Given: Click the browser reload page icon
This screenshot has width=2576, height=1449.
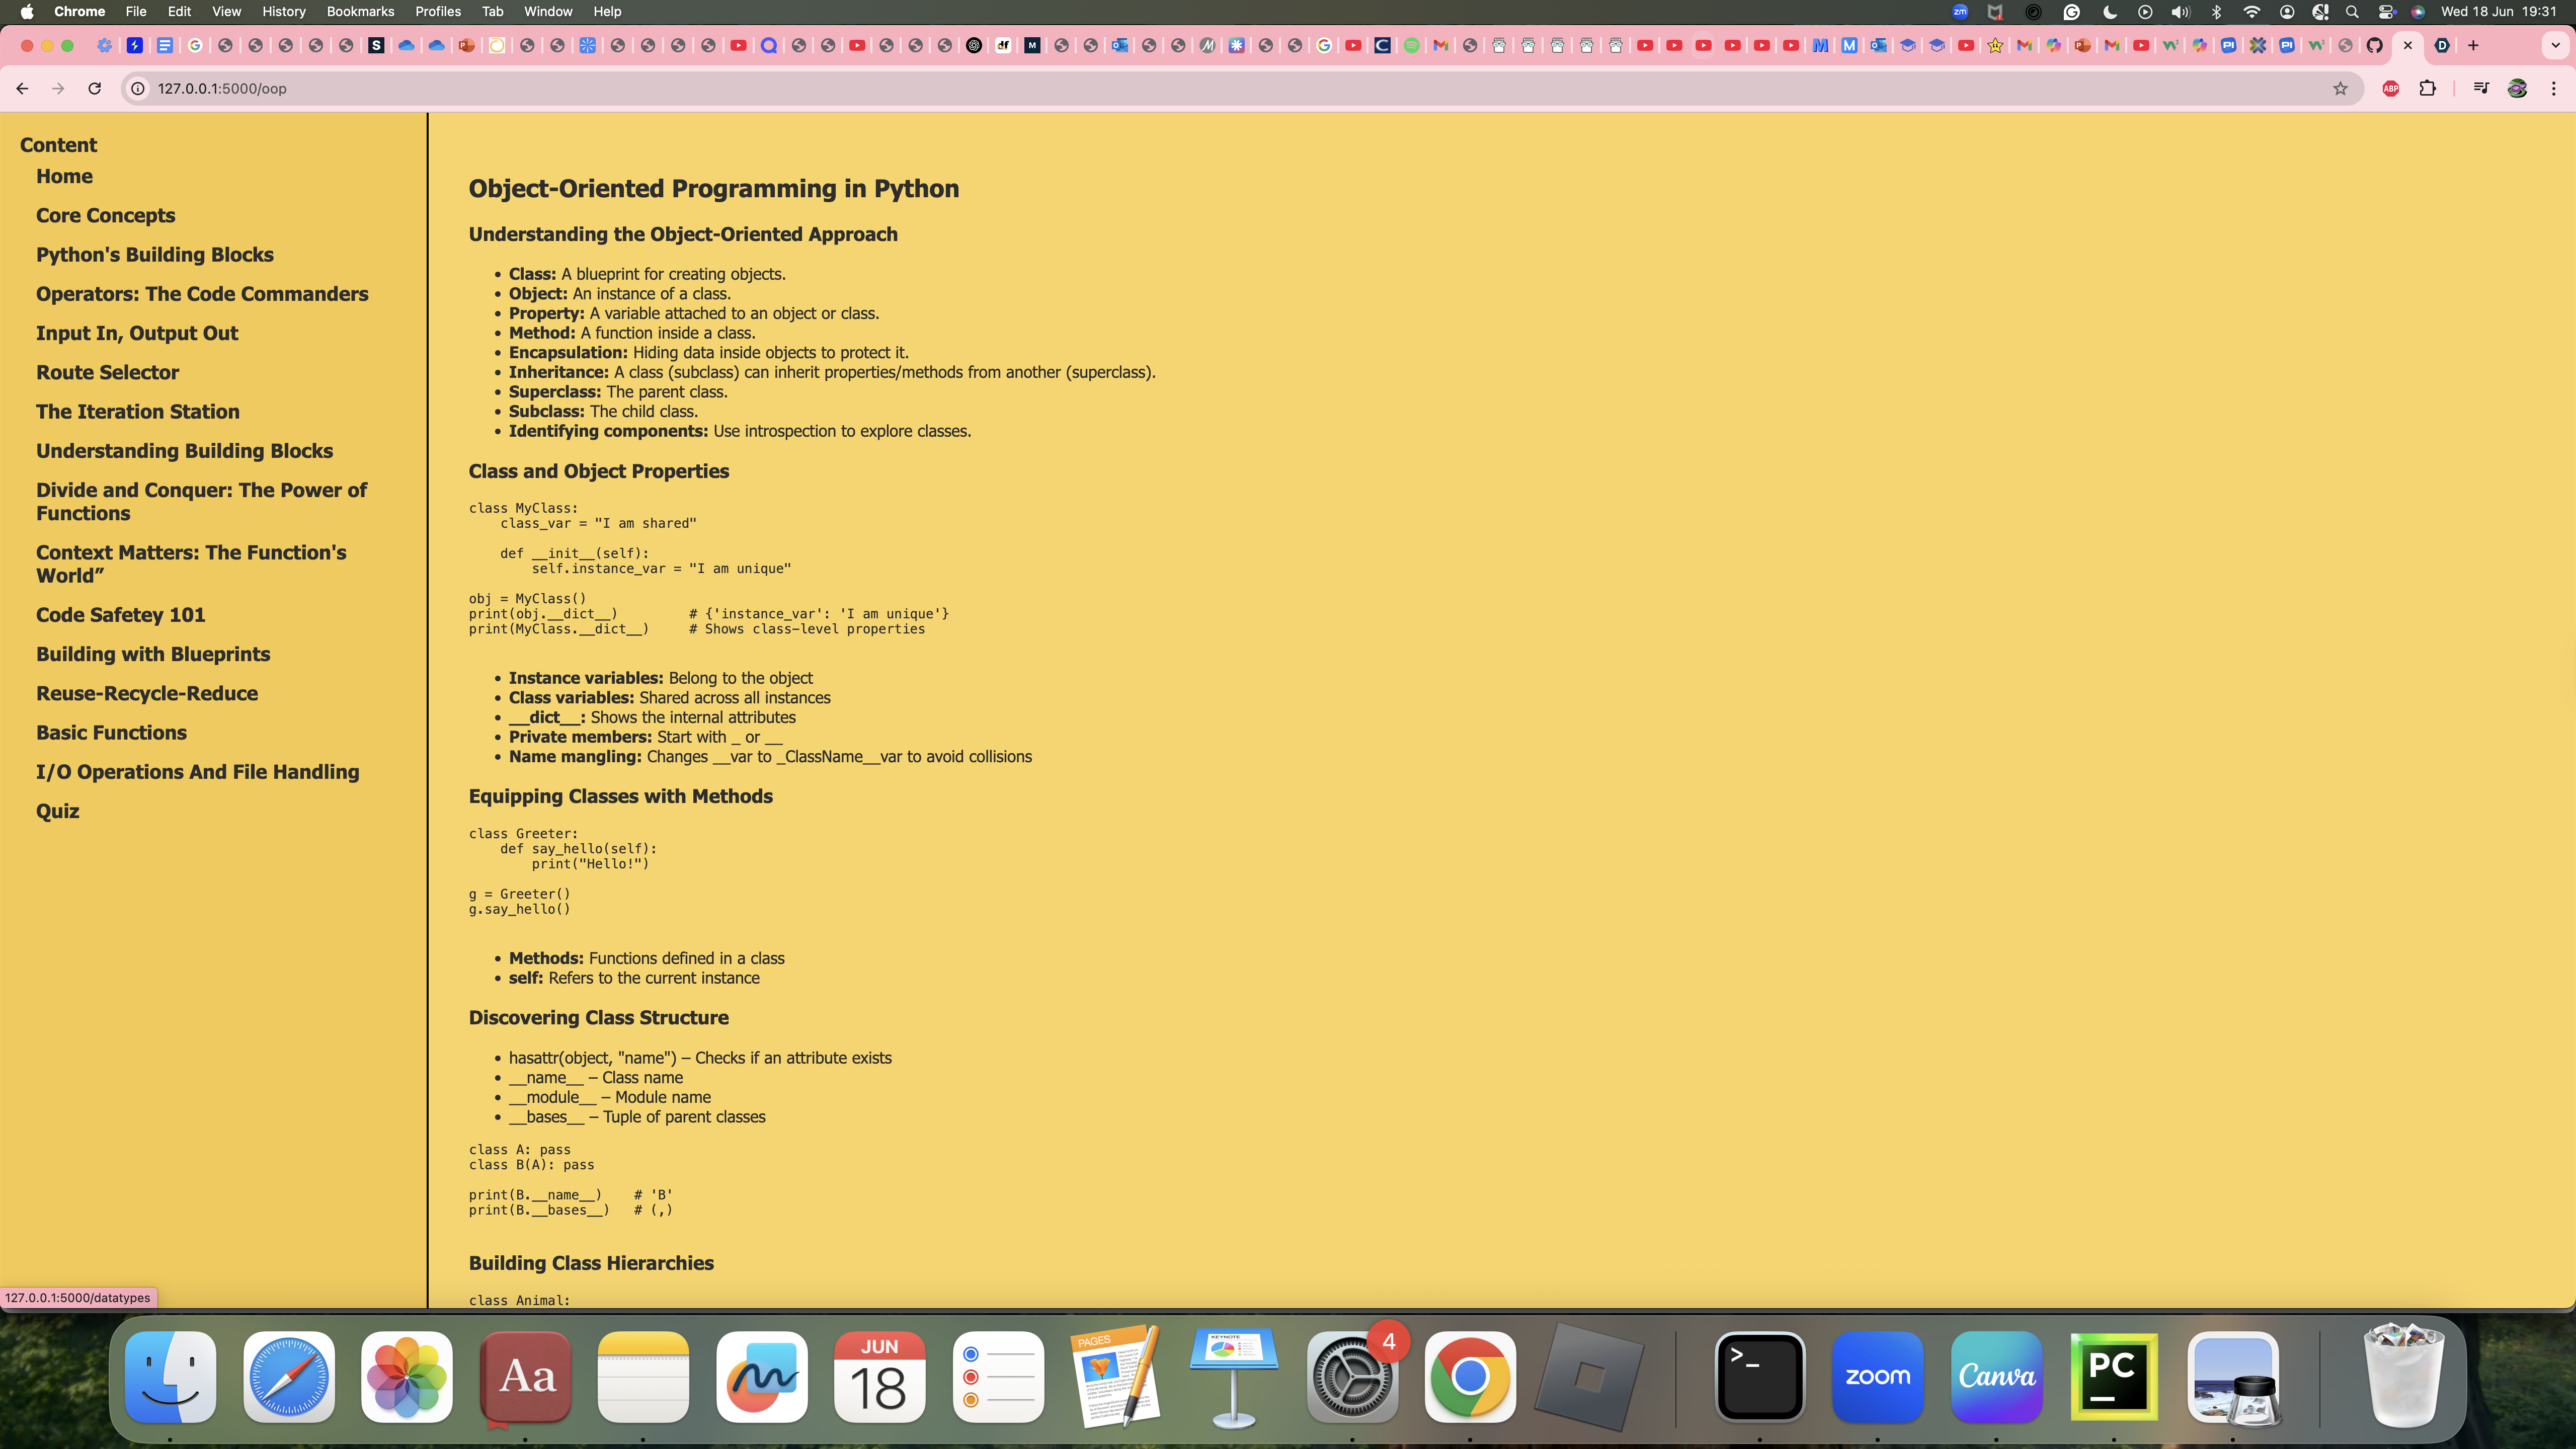Looking at the screenshot, I should pyautogui.click(x=94, y=88).
